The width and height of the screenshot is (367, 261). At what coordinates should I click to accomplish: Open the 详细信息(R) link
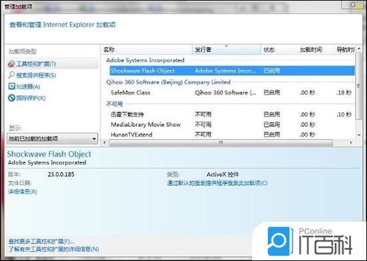click(23, 192)
